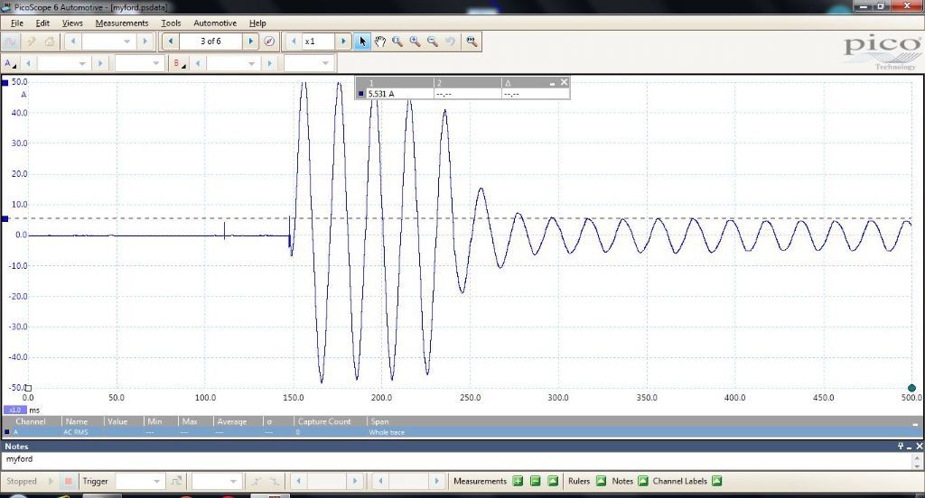
Task: Open Channel B options button
Action: pyautogui.click(x=179, y=63)
